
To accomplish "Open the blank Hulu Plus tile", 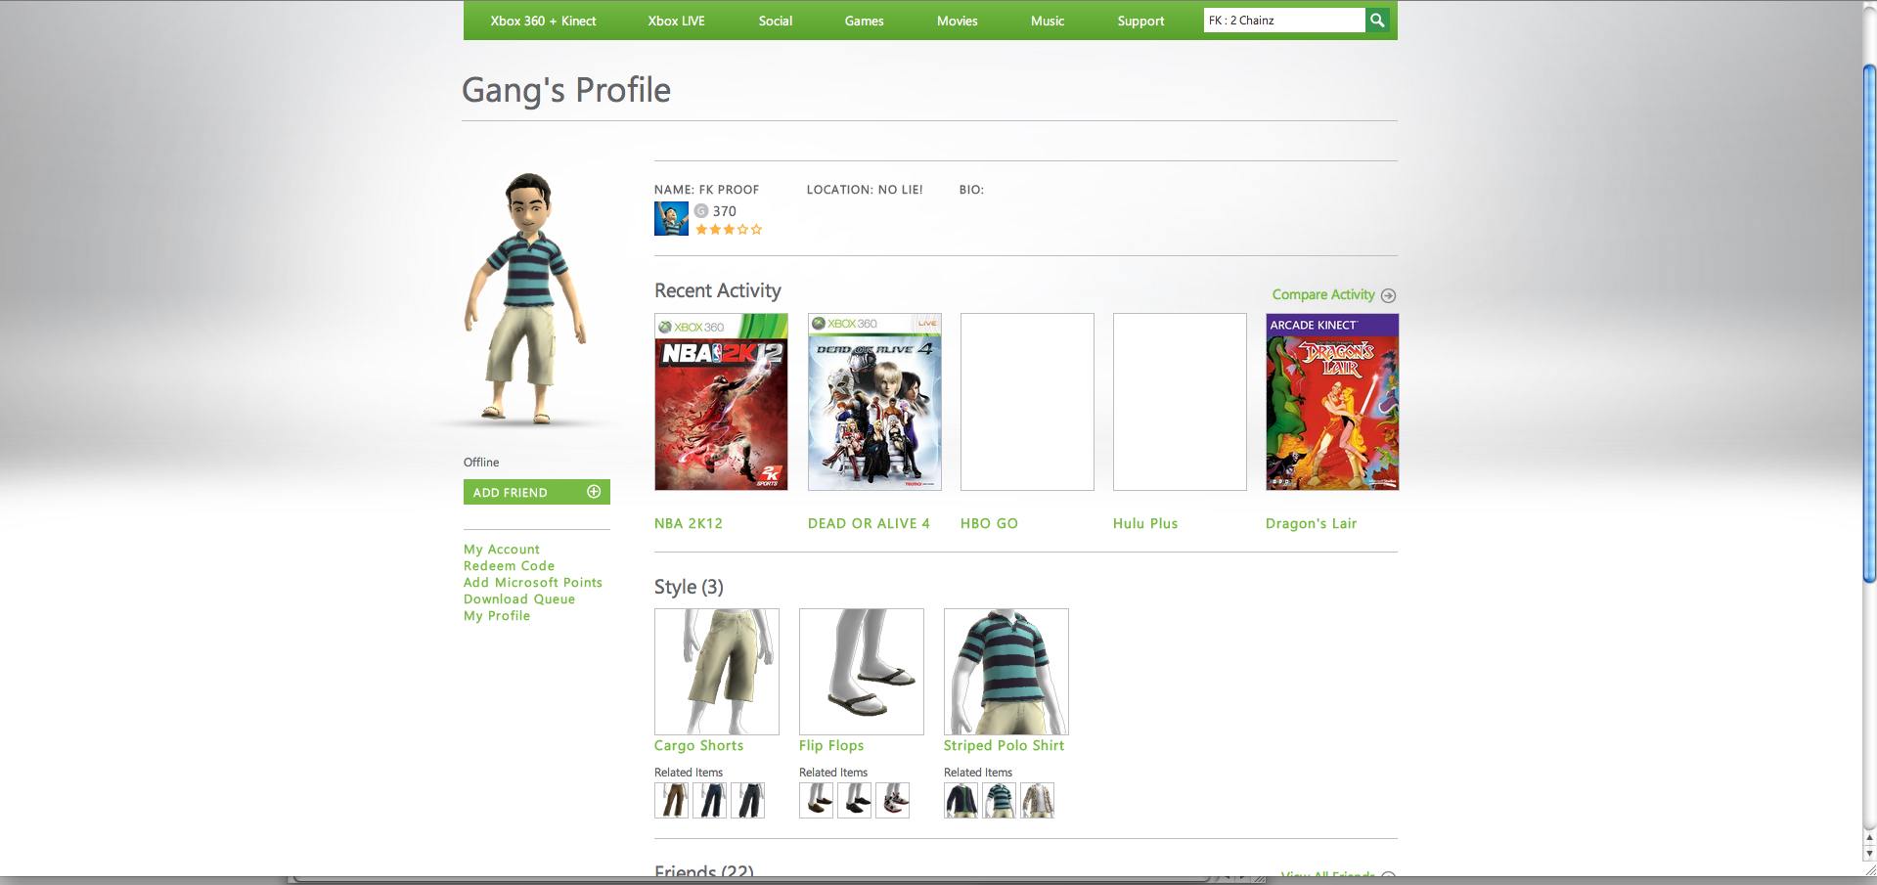I will 1180,402.
